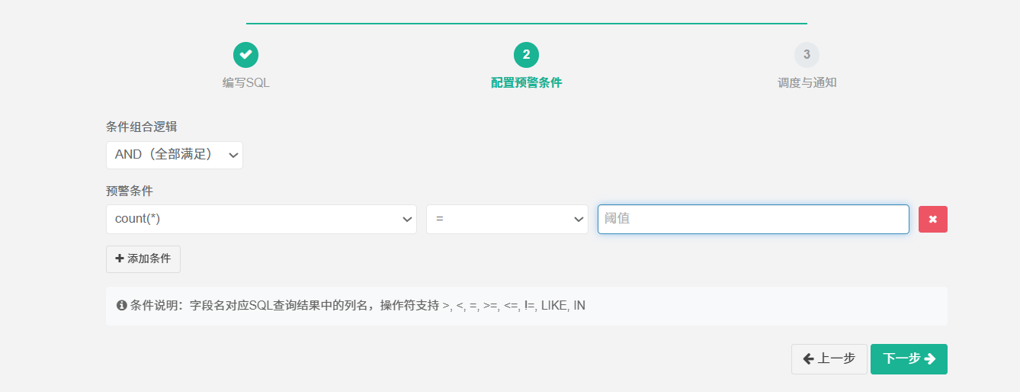This screenshot has height=392, width=1020.
Task: Click the completed step checkmark circle
Action: (245, 55)
